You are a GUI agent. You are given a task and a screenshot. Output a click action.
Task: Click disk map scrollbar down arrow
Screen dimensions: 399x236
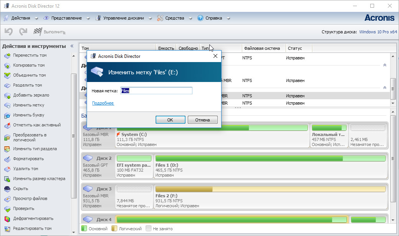[x=393, y=220]
